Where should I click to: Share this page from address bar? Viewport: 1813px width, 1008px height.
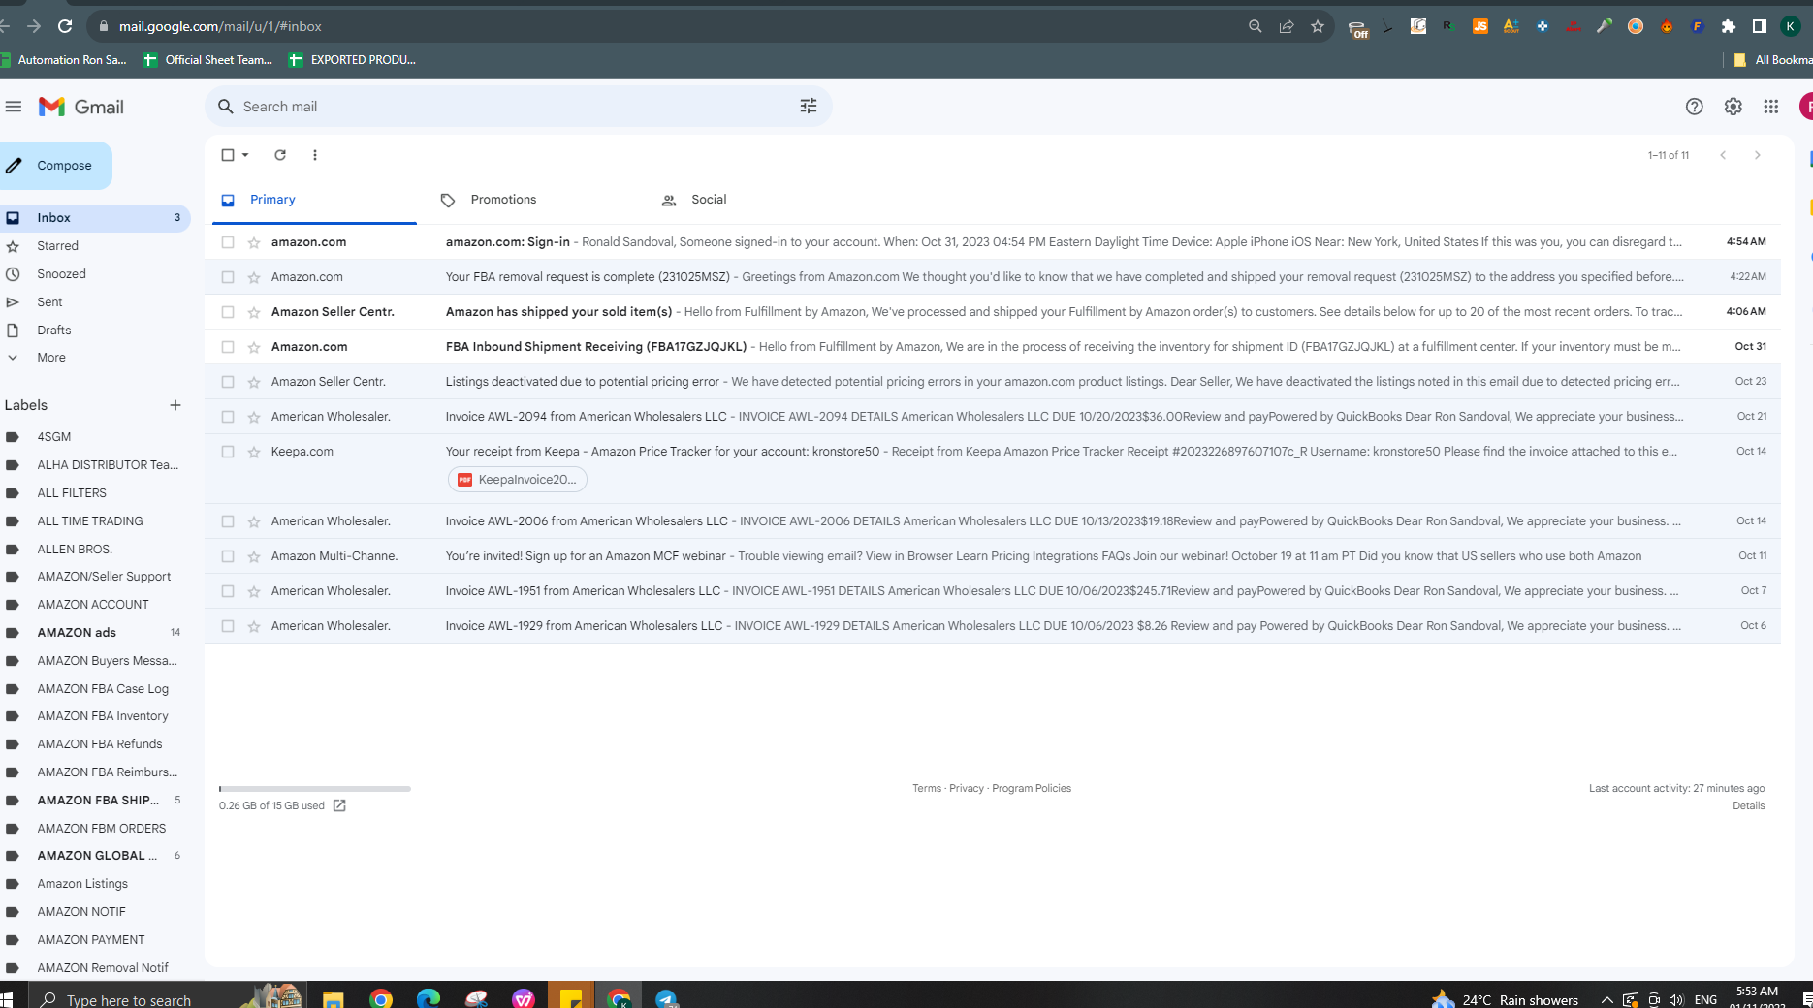click(x=1287, y=26)
